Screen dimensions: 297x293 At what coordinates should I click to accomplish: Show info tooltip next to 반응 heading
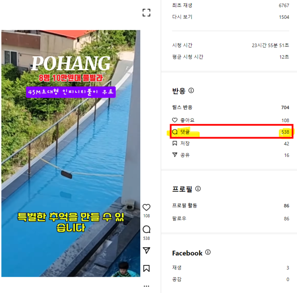click(191, 91)
